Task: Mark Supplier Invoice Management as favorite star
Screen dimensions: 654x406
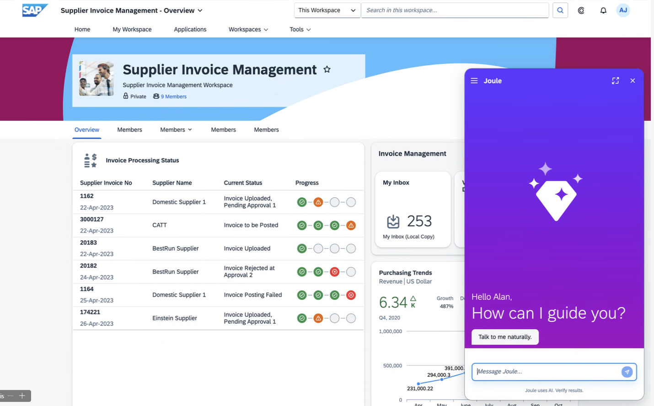Action: 327,70
